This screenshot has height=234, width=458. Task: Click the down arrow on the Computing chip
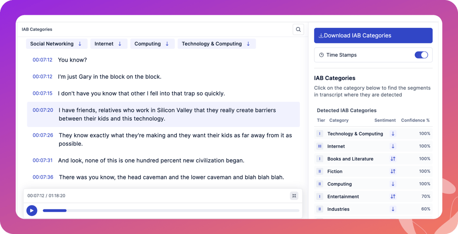pyautogui.click(x=167, y=44)
